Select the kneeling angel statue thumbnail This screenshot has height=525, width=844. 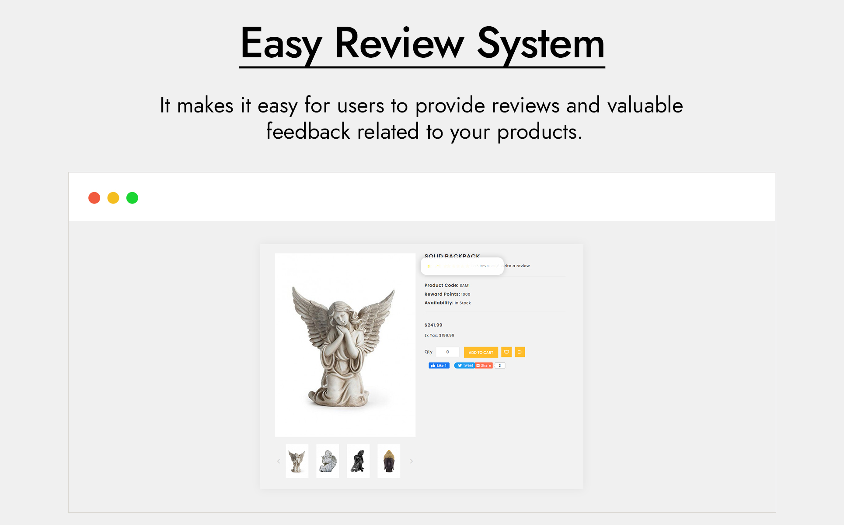tap(297, 461)
